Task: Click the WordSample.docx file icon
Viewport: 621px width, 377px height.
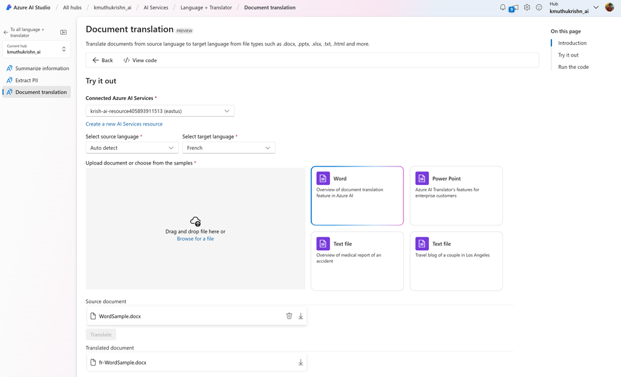Action: [x=93, y=316]
